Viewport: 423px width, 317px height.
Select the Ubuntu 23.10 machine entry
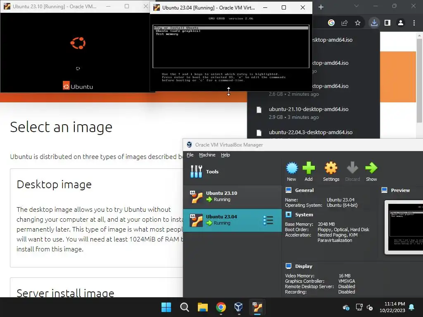tap(232, 196)
